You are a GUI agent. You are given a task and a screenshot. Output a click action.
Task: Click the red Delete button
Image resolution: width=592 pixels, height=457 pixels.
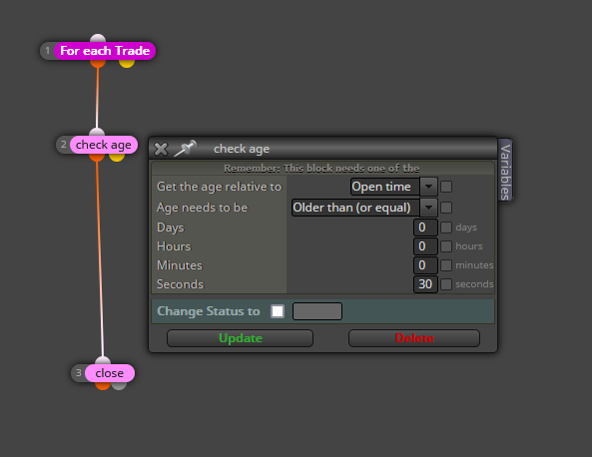click(414, 338)
